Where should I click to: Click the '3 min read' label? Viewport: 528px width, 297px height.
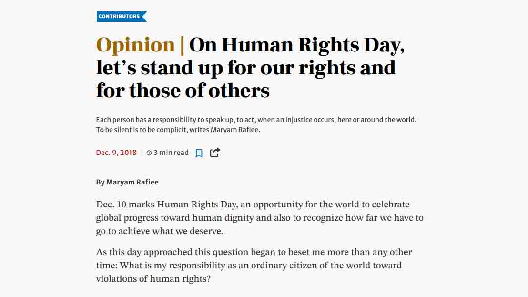(x=171, y=153)
